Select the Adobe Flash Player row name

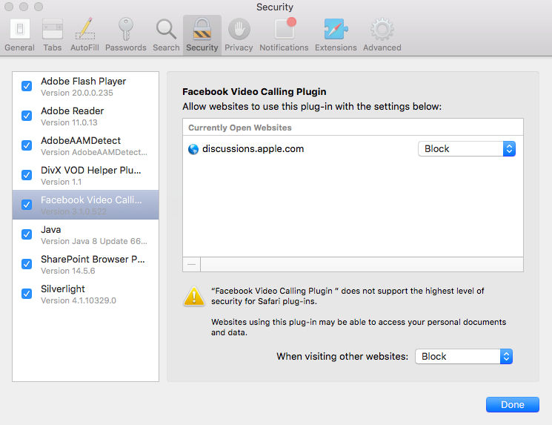point(84,81)
